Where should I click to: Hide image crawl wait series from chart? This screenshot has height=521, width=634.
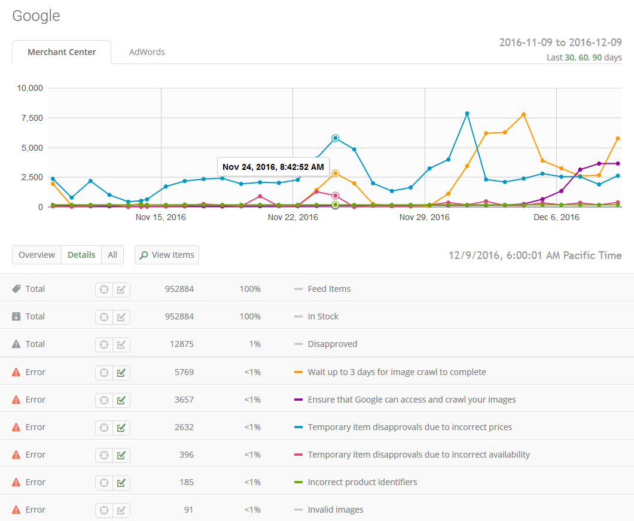click(x=121, y=373)
